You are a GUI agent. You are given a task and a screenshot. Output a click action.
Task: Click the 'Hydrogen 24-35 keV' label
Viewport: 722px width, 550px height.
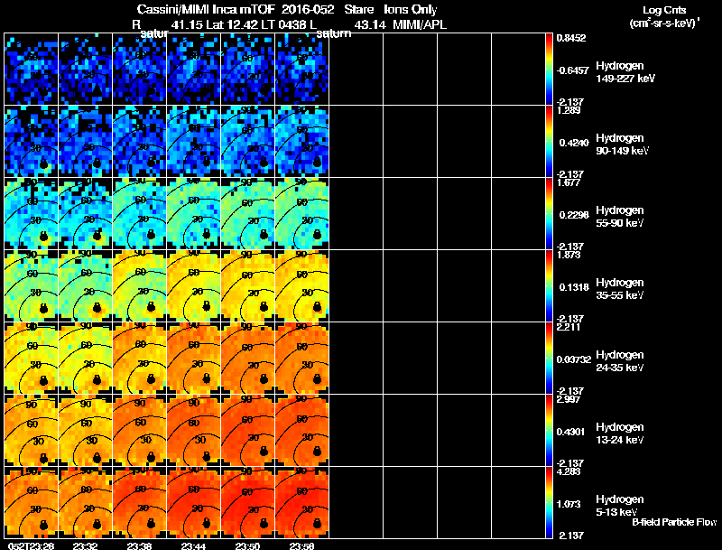(x=620, y=361)
